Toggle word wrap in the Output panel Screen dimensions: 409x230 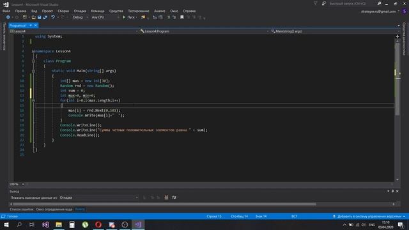point(174,197)
